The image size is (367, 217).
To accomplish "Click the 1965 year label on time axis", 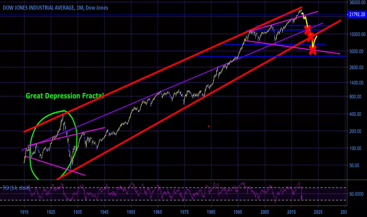I will pos(158,212).
